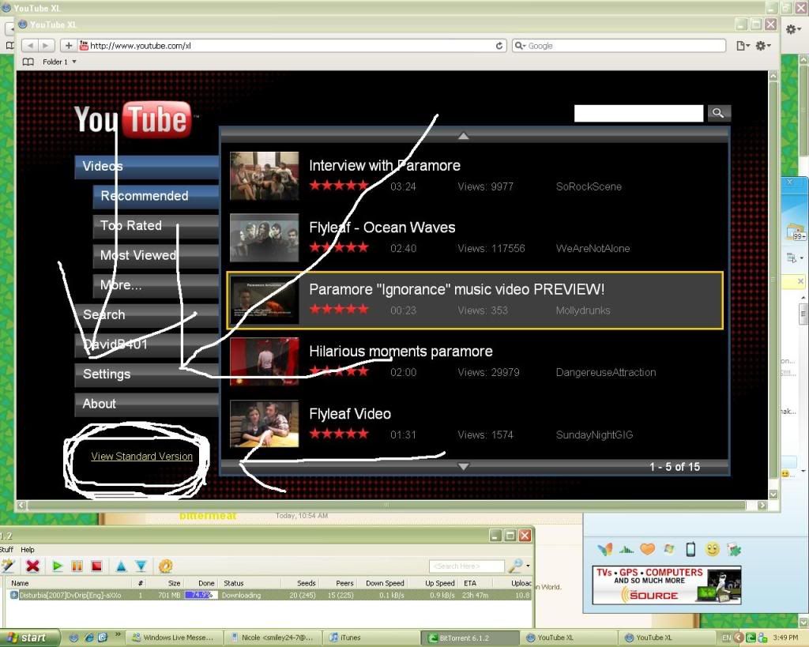Click the torrent's 74.9% progress bar
This screenshot has width=809, height=647.
(201, 595)
